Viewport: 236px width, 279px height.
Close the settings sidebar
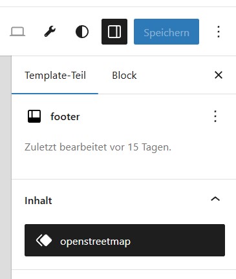click(219, 75)
